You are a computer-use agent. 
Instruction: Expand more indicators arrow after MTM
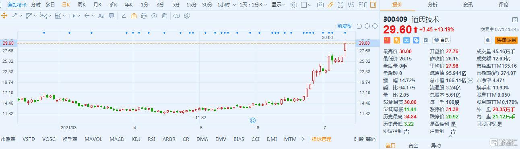click(303, 139)
